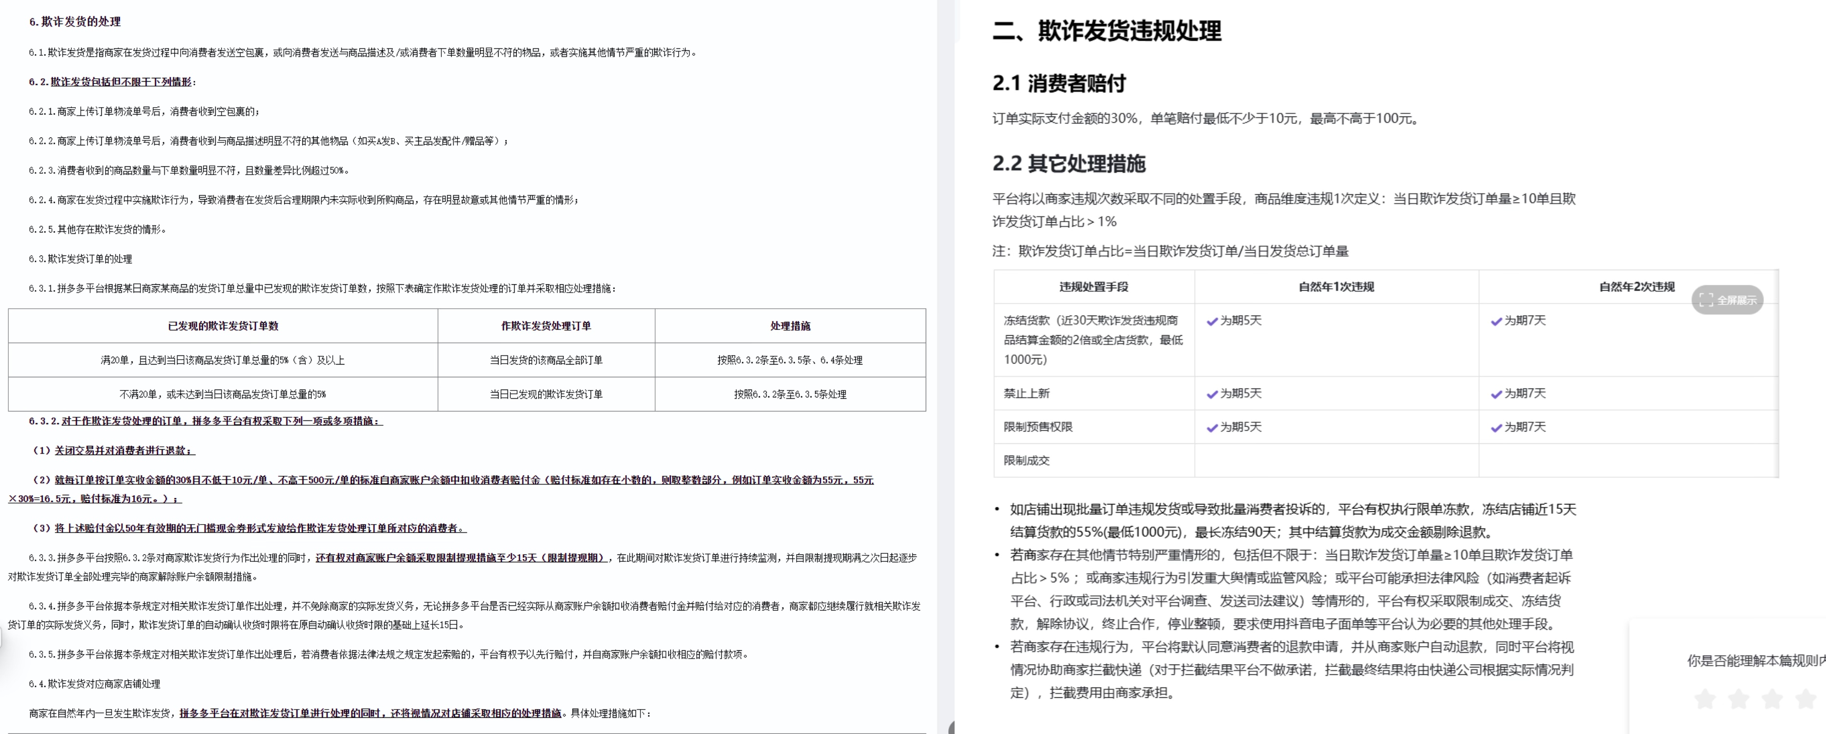
Task: Click the heading 2.2 其它处理措施
Action: (1069, 163)
